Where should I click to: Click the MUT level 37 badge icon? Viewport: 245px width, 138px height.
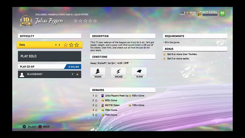[200, 14]
